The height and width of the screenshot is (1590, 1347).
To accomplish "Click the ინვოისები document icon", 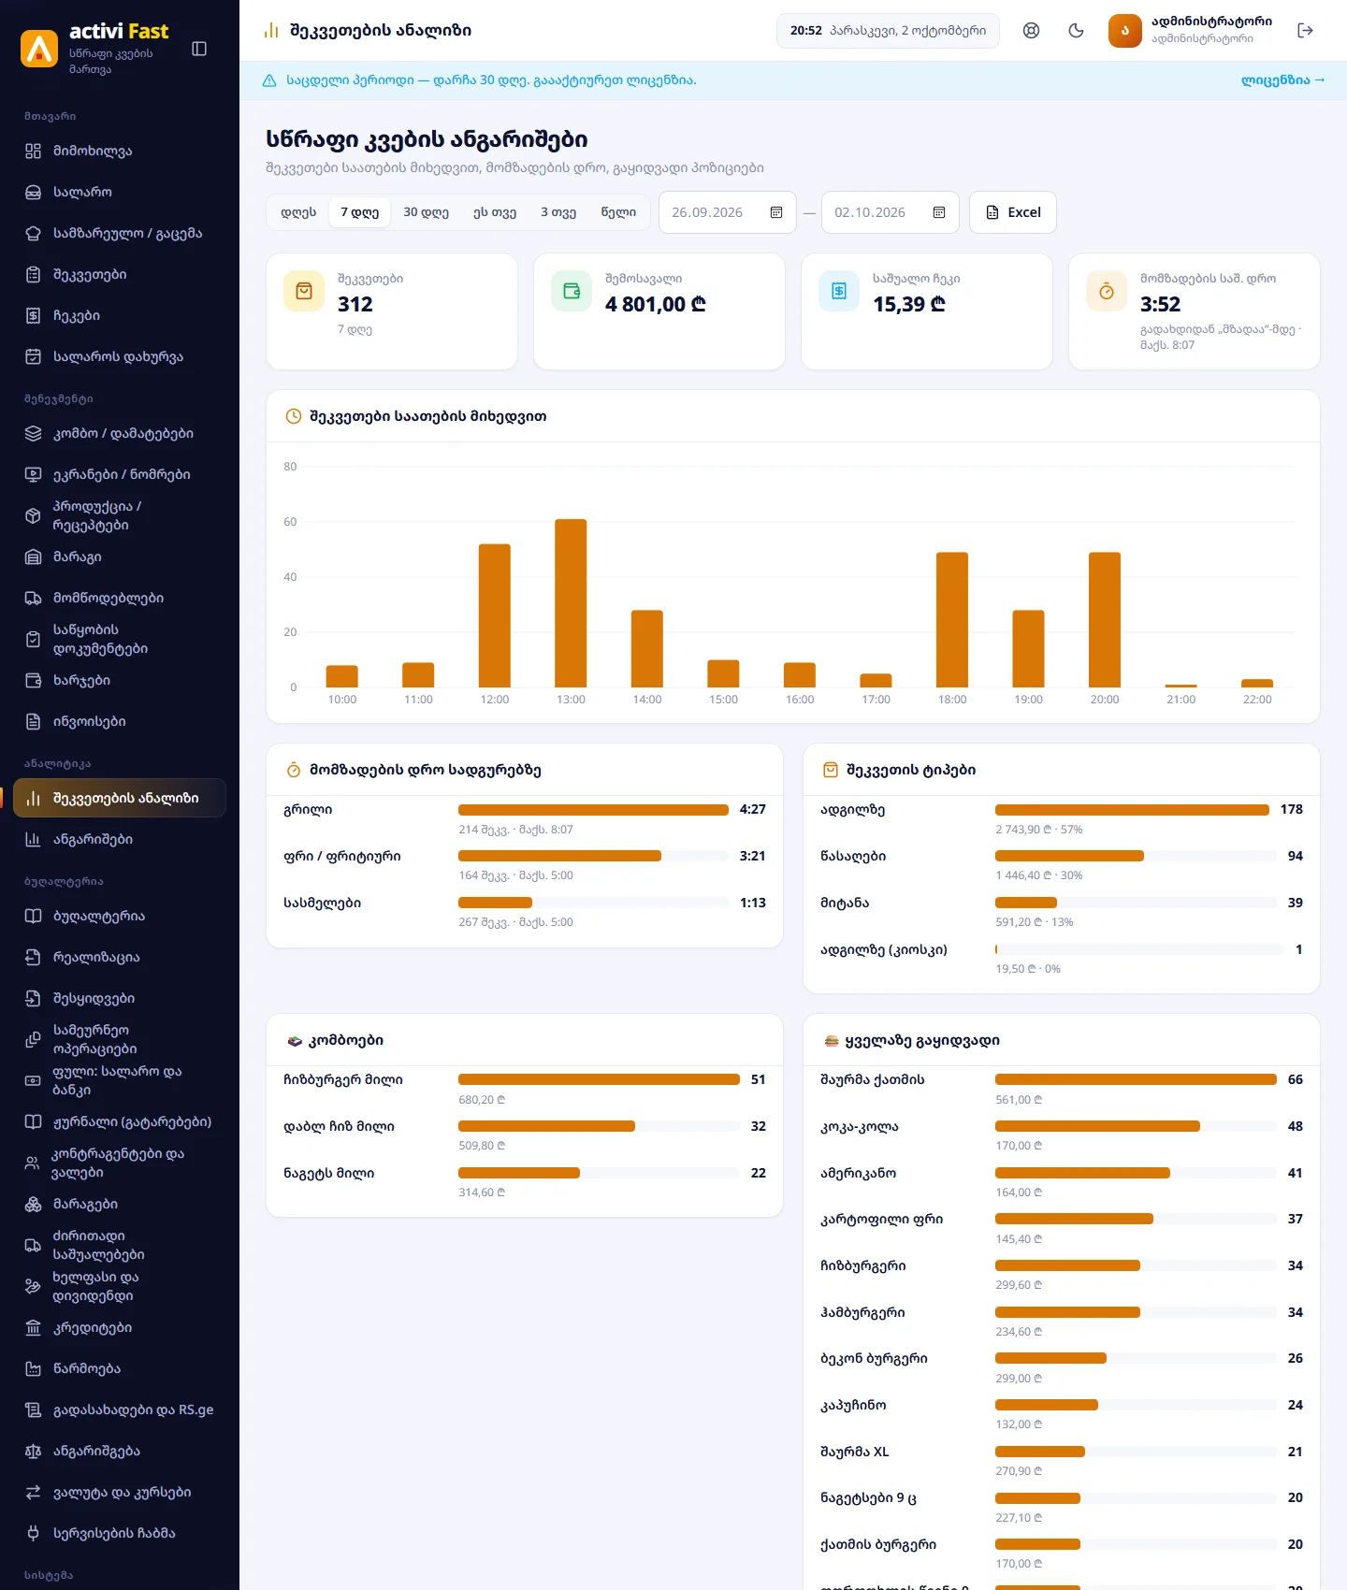I will click(33, 722).
